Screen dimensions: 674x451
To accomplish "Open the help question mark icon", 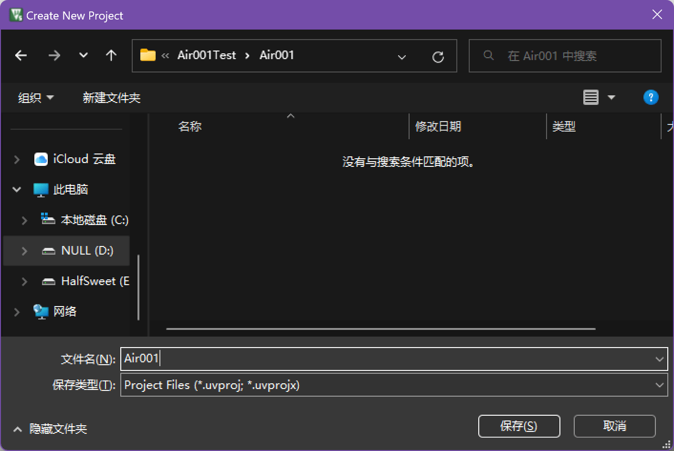I will tap(651, 98).
